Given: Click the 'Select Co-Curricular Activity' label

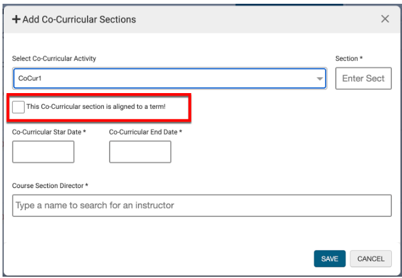Looking at the screenshot, I should pos(54,58).
